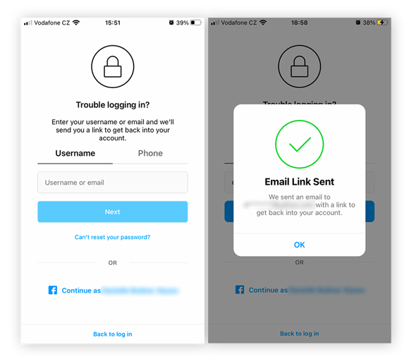The height and width of the screenshot is (361, 409).
Task: Click Back to log in on the left screen
Action: (x=113, y=334)
